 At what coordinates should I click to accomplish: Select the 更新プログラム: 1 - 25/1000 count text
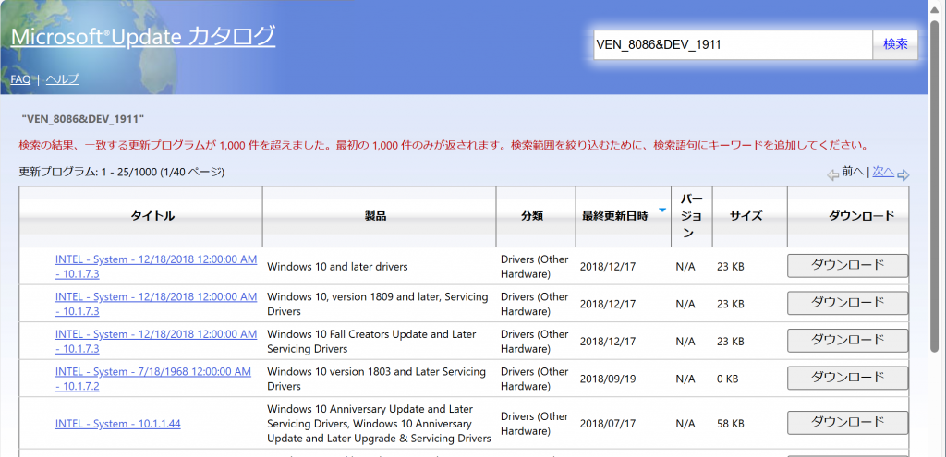pos(121,173)
